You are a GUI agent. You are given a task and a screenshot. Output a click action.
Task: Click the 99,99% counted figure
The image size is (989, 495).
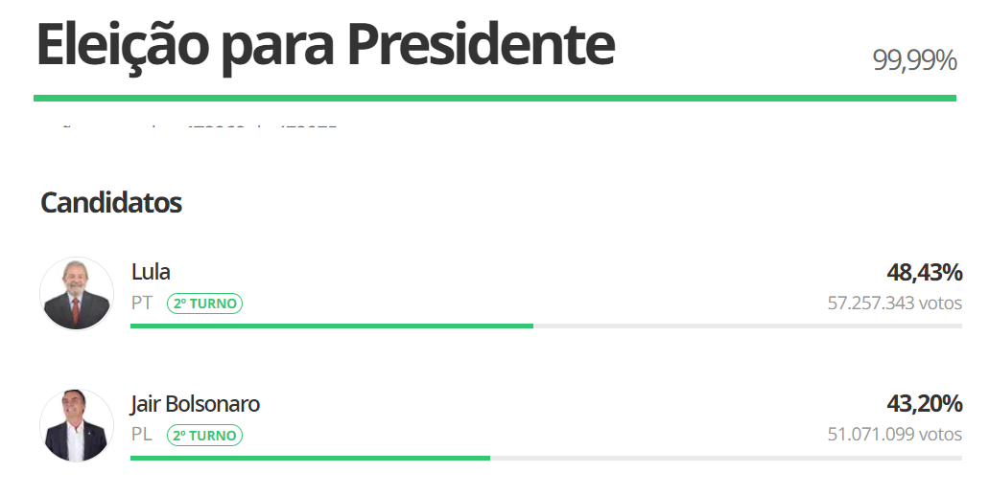pyautogui.click(x=914, y=60)
